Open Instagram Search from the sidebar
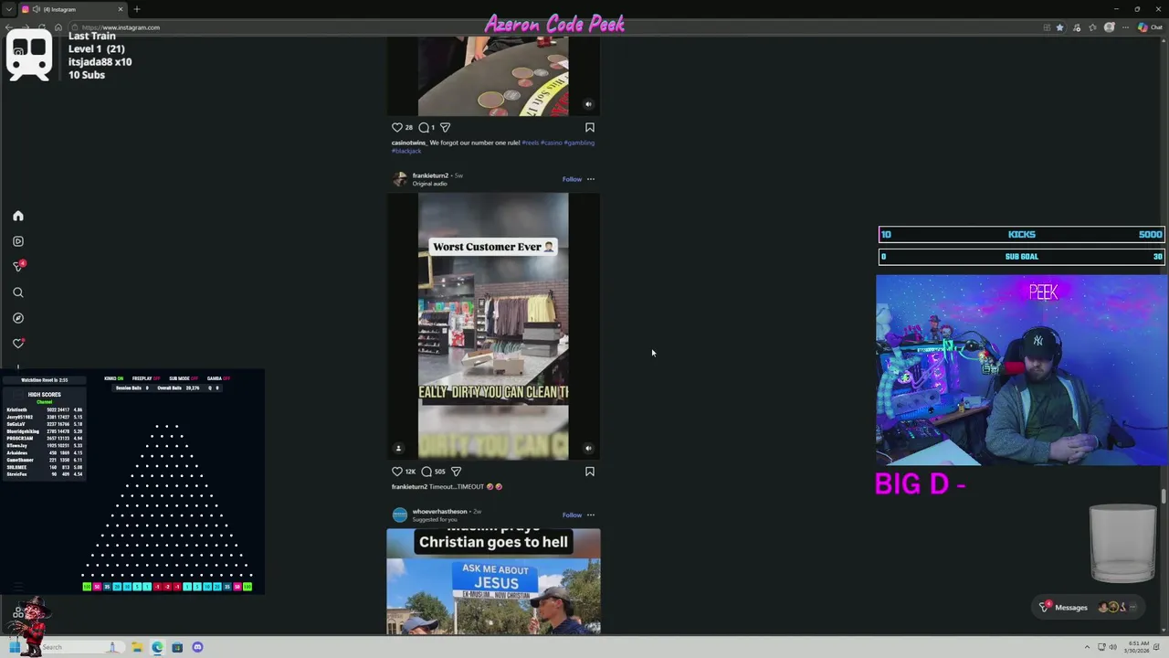This screenshot has height=658, width=1169. (18, 292)
